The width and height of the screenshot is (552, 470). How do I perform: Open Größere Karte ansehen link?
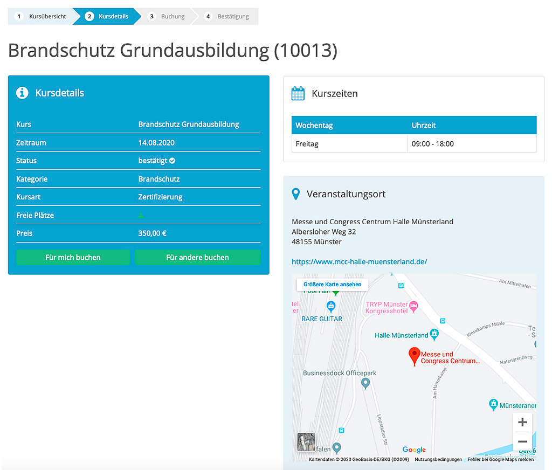332,284
